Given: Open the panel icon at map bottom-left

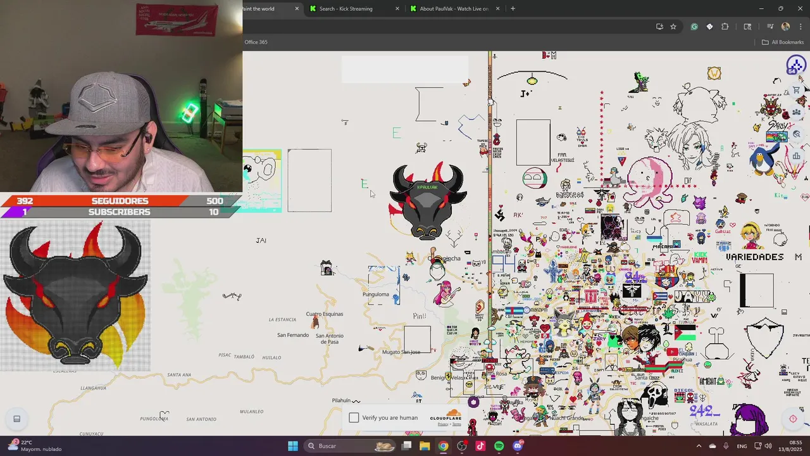Looking at the screenshot, I should [17, 419].
